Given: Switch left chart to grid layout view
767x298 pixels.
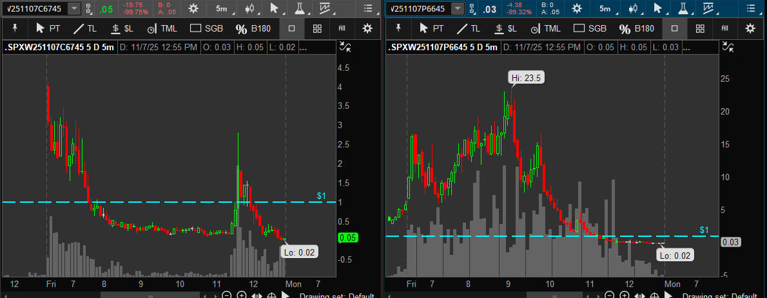Looking at the screenshot, I should pyautogui.click(x=317, y=28).
